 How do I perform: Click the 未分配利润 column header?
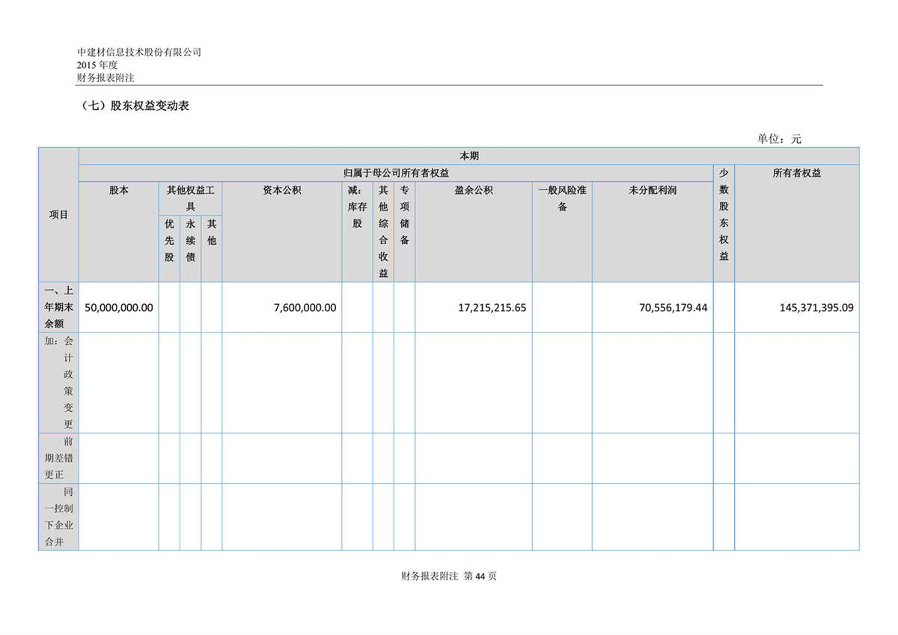click(x=652, y=190)
